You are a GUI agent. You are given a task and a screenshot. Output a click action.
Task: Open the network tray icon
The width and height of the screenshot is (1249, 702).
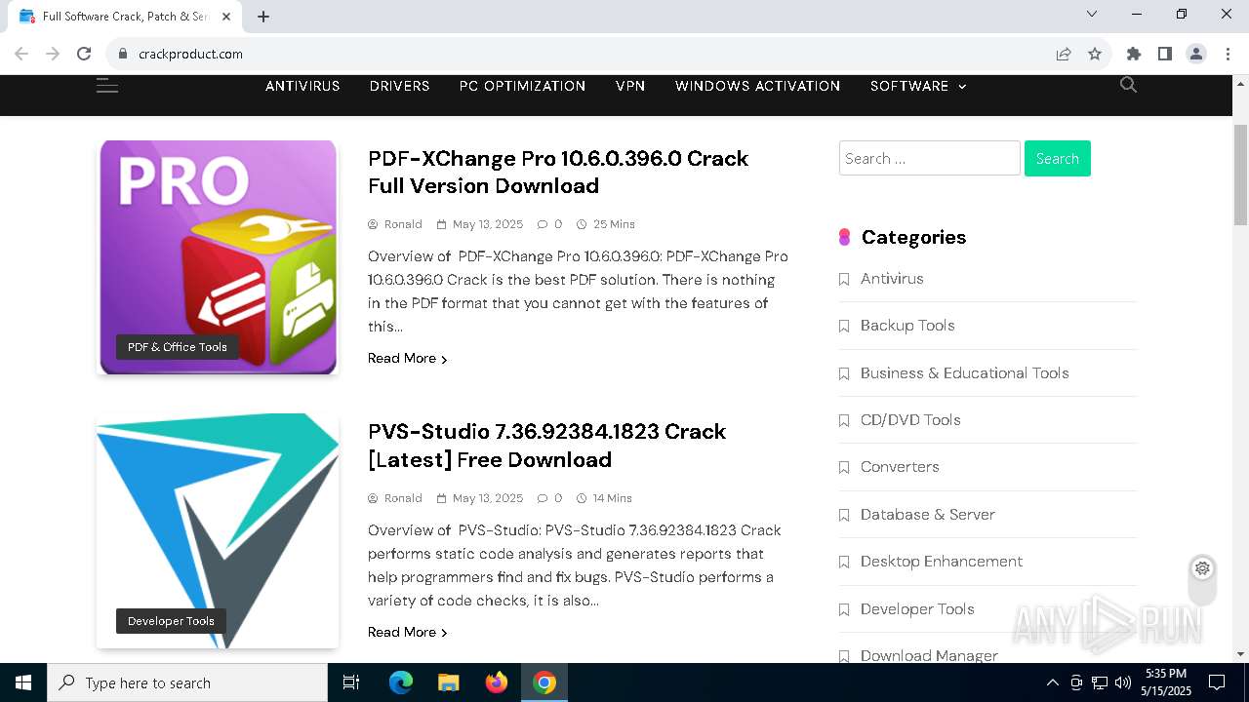point(1099,682)
